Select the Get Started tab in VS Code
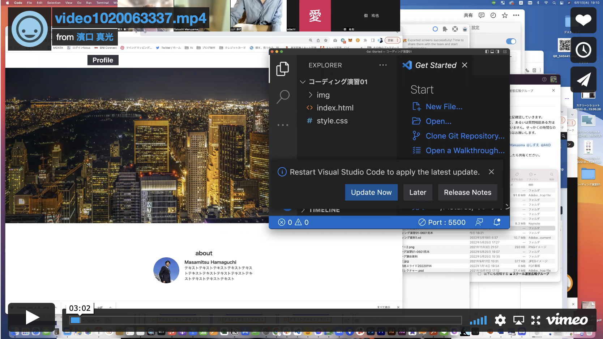This screenshot has width=603, height=339. point(436,65)
